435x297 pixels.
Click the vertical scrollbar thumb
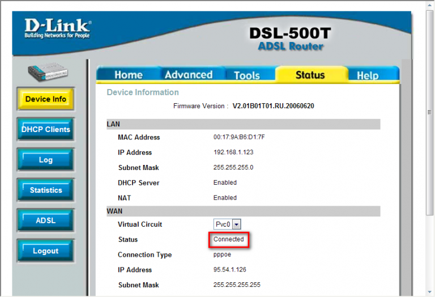(429, 112)
